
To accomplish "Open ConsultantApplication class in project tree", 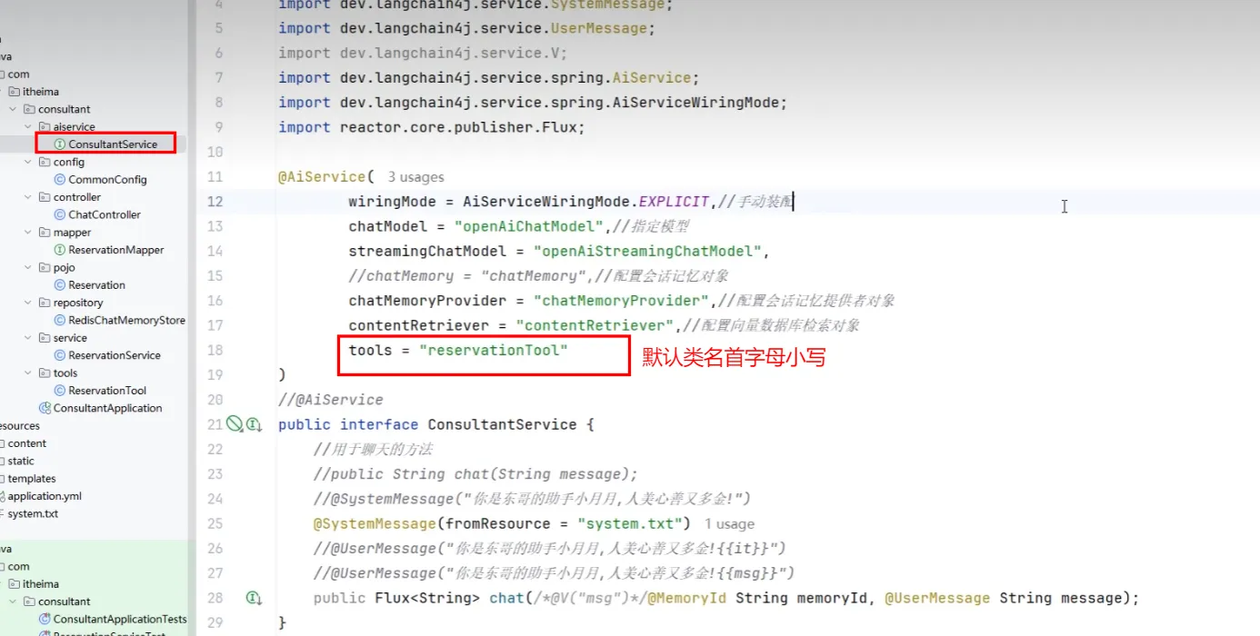I will pos(107,408).
